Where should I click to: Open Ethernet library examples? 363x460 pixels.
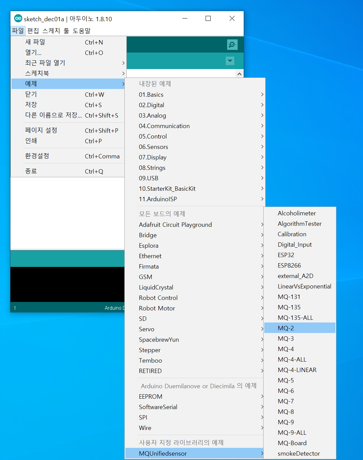[x=195, y=256]
